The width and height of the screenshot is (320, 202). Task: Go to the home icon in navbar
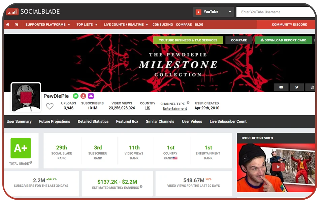(x=8, y=25)
